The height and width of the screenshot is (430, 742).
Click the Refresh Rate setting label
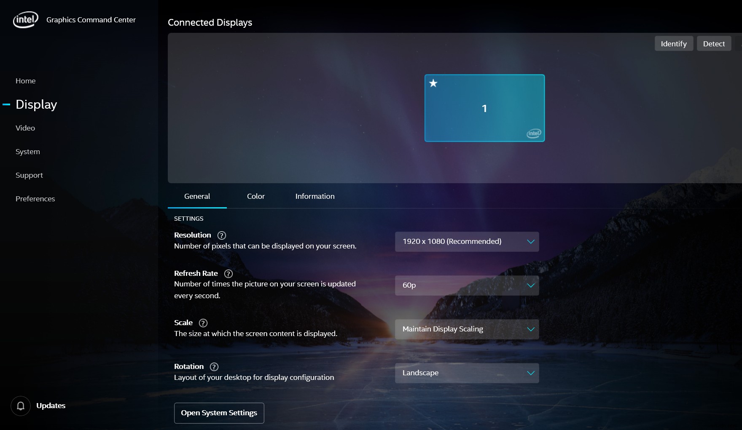[x=196, y=273]
